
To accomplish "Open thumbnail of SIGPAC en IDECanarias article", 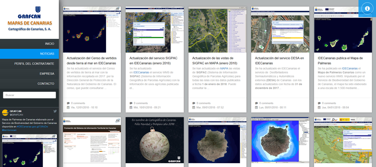I will (x=155, y=30).
